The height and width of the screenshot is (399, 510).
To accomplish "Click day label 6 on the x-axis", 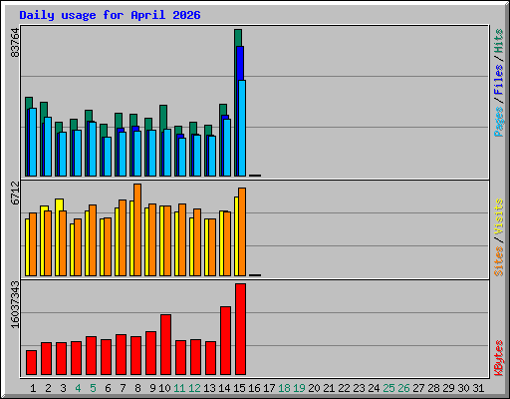I will click(x=108, y=388).
